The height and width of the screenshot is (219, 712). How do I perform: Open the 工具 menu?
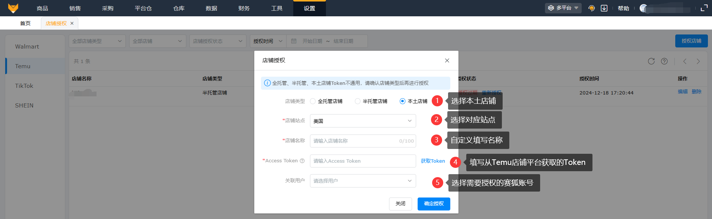point(277,8)
